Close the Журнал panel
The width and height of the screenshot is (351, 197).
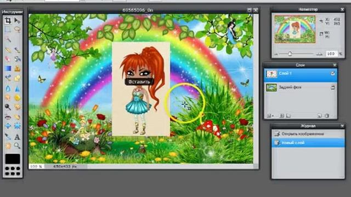[x=342, y=126]
